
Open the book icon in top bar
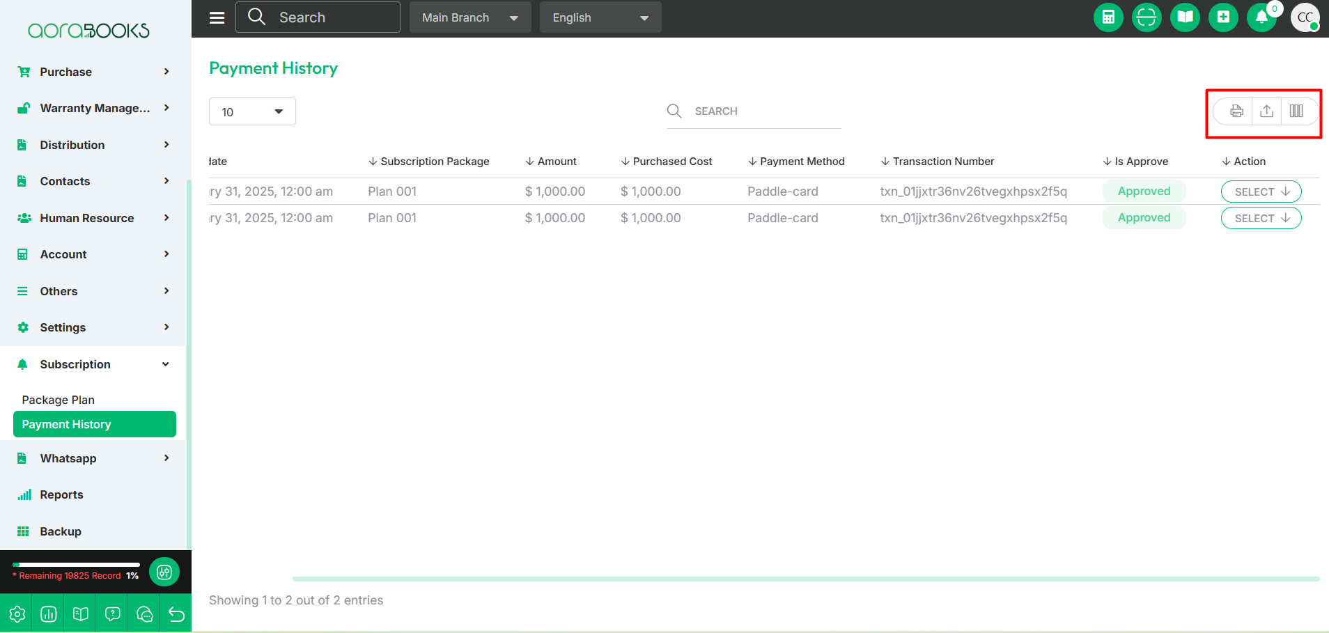click(x=1185, y=17)
